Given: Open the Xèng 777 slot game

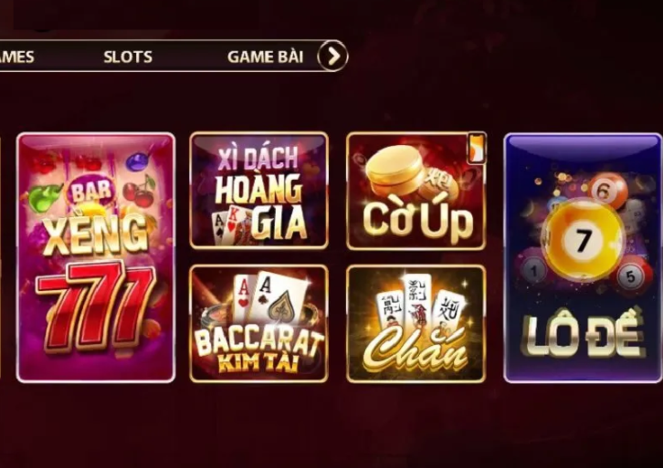Looking at the screenshot, I should (x=96, y=257).
